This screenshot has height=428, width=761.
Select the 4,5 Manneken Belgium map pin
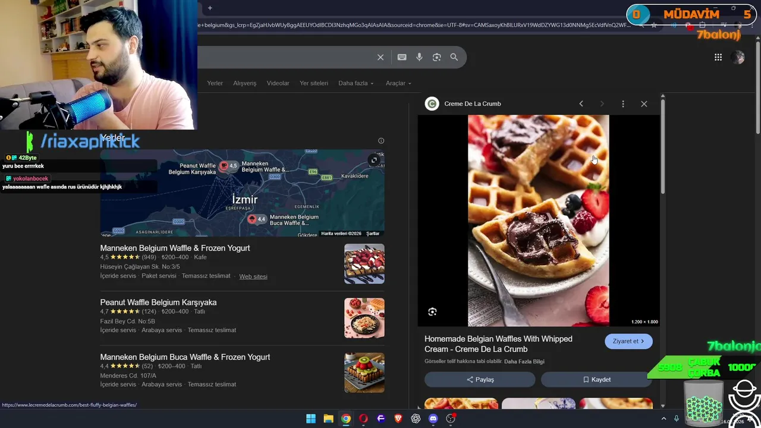[228, 166]
